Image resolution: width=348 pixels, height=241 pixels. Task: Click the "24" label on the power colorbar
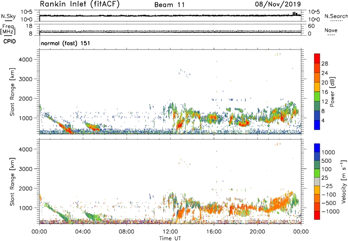[325, 73]
